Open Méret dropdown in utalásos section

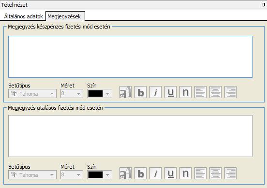click(x=72, y=175)
